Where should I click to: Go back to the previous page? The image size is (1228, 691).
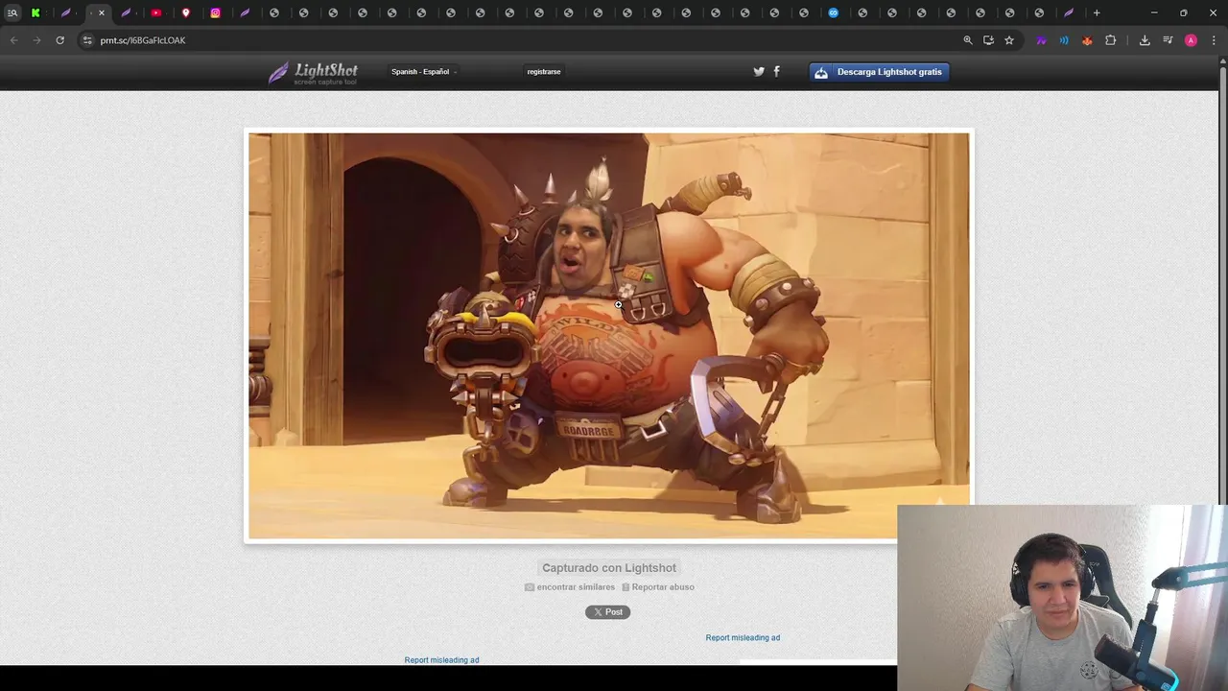(13, 40)
